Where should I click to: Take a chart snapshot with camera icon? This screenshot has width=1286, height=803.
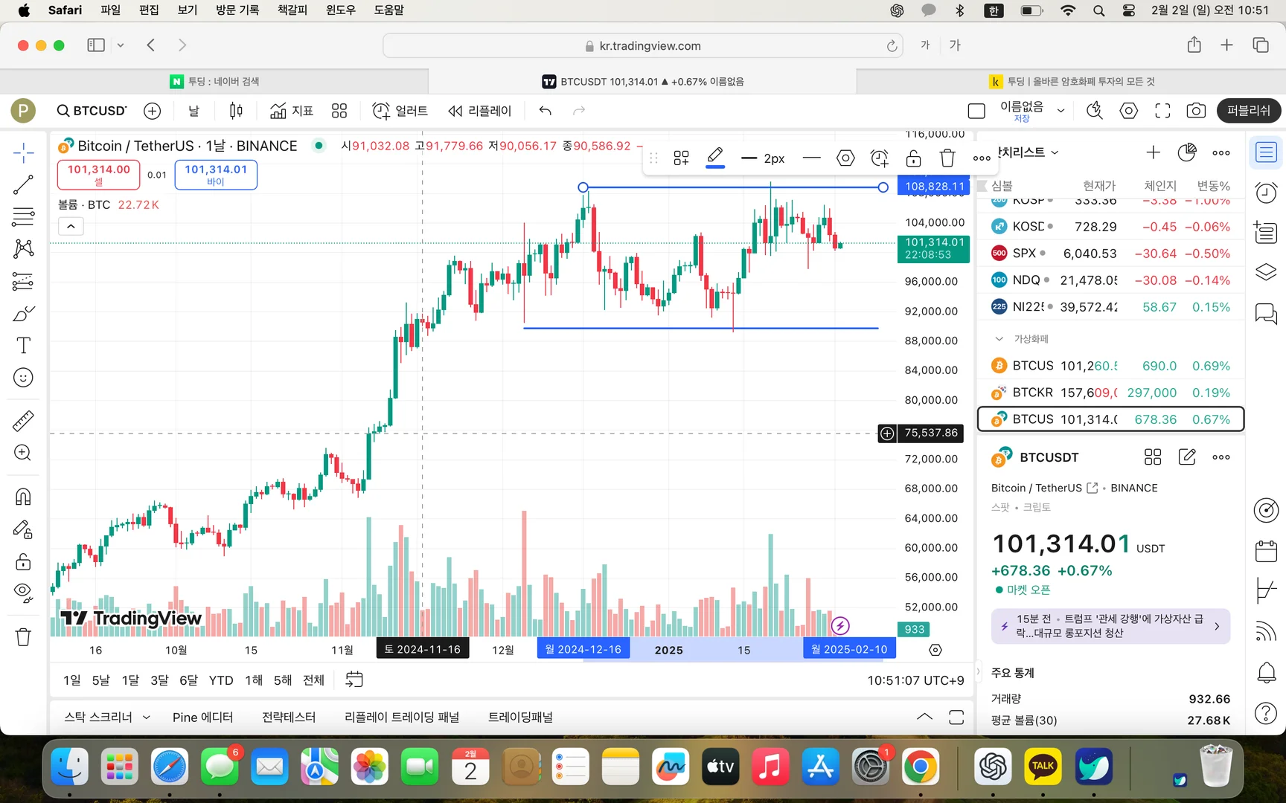(x=1196, y=111)
